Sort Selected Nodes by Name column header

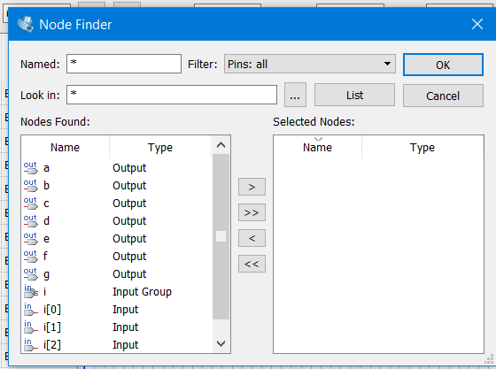pyautogui.click(x=317, y=148)
